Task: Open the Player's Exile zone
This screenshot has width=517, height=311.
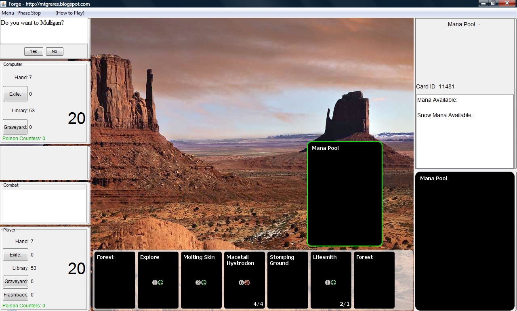Action: (x=15, y=255)
